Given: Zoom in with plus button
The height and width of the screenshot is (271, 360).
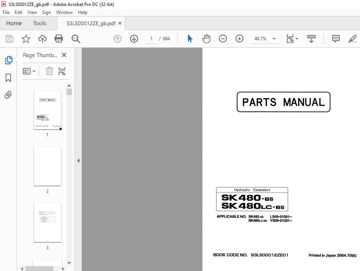Looking at the screenshot, I should pyautogui.click(x=239, y=39).
